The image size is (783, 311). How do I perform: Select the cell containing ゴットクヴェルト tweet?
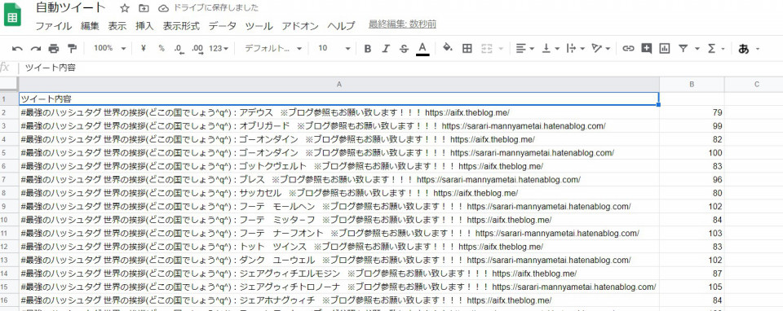339,166
